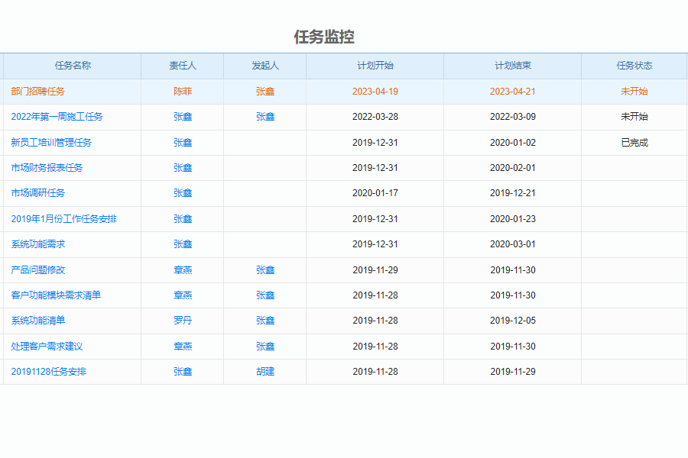Click responsible person 张鑫 for 20191128任务安排
This screenshot has width=688, height=458.
183,372
